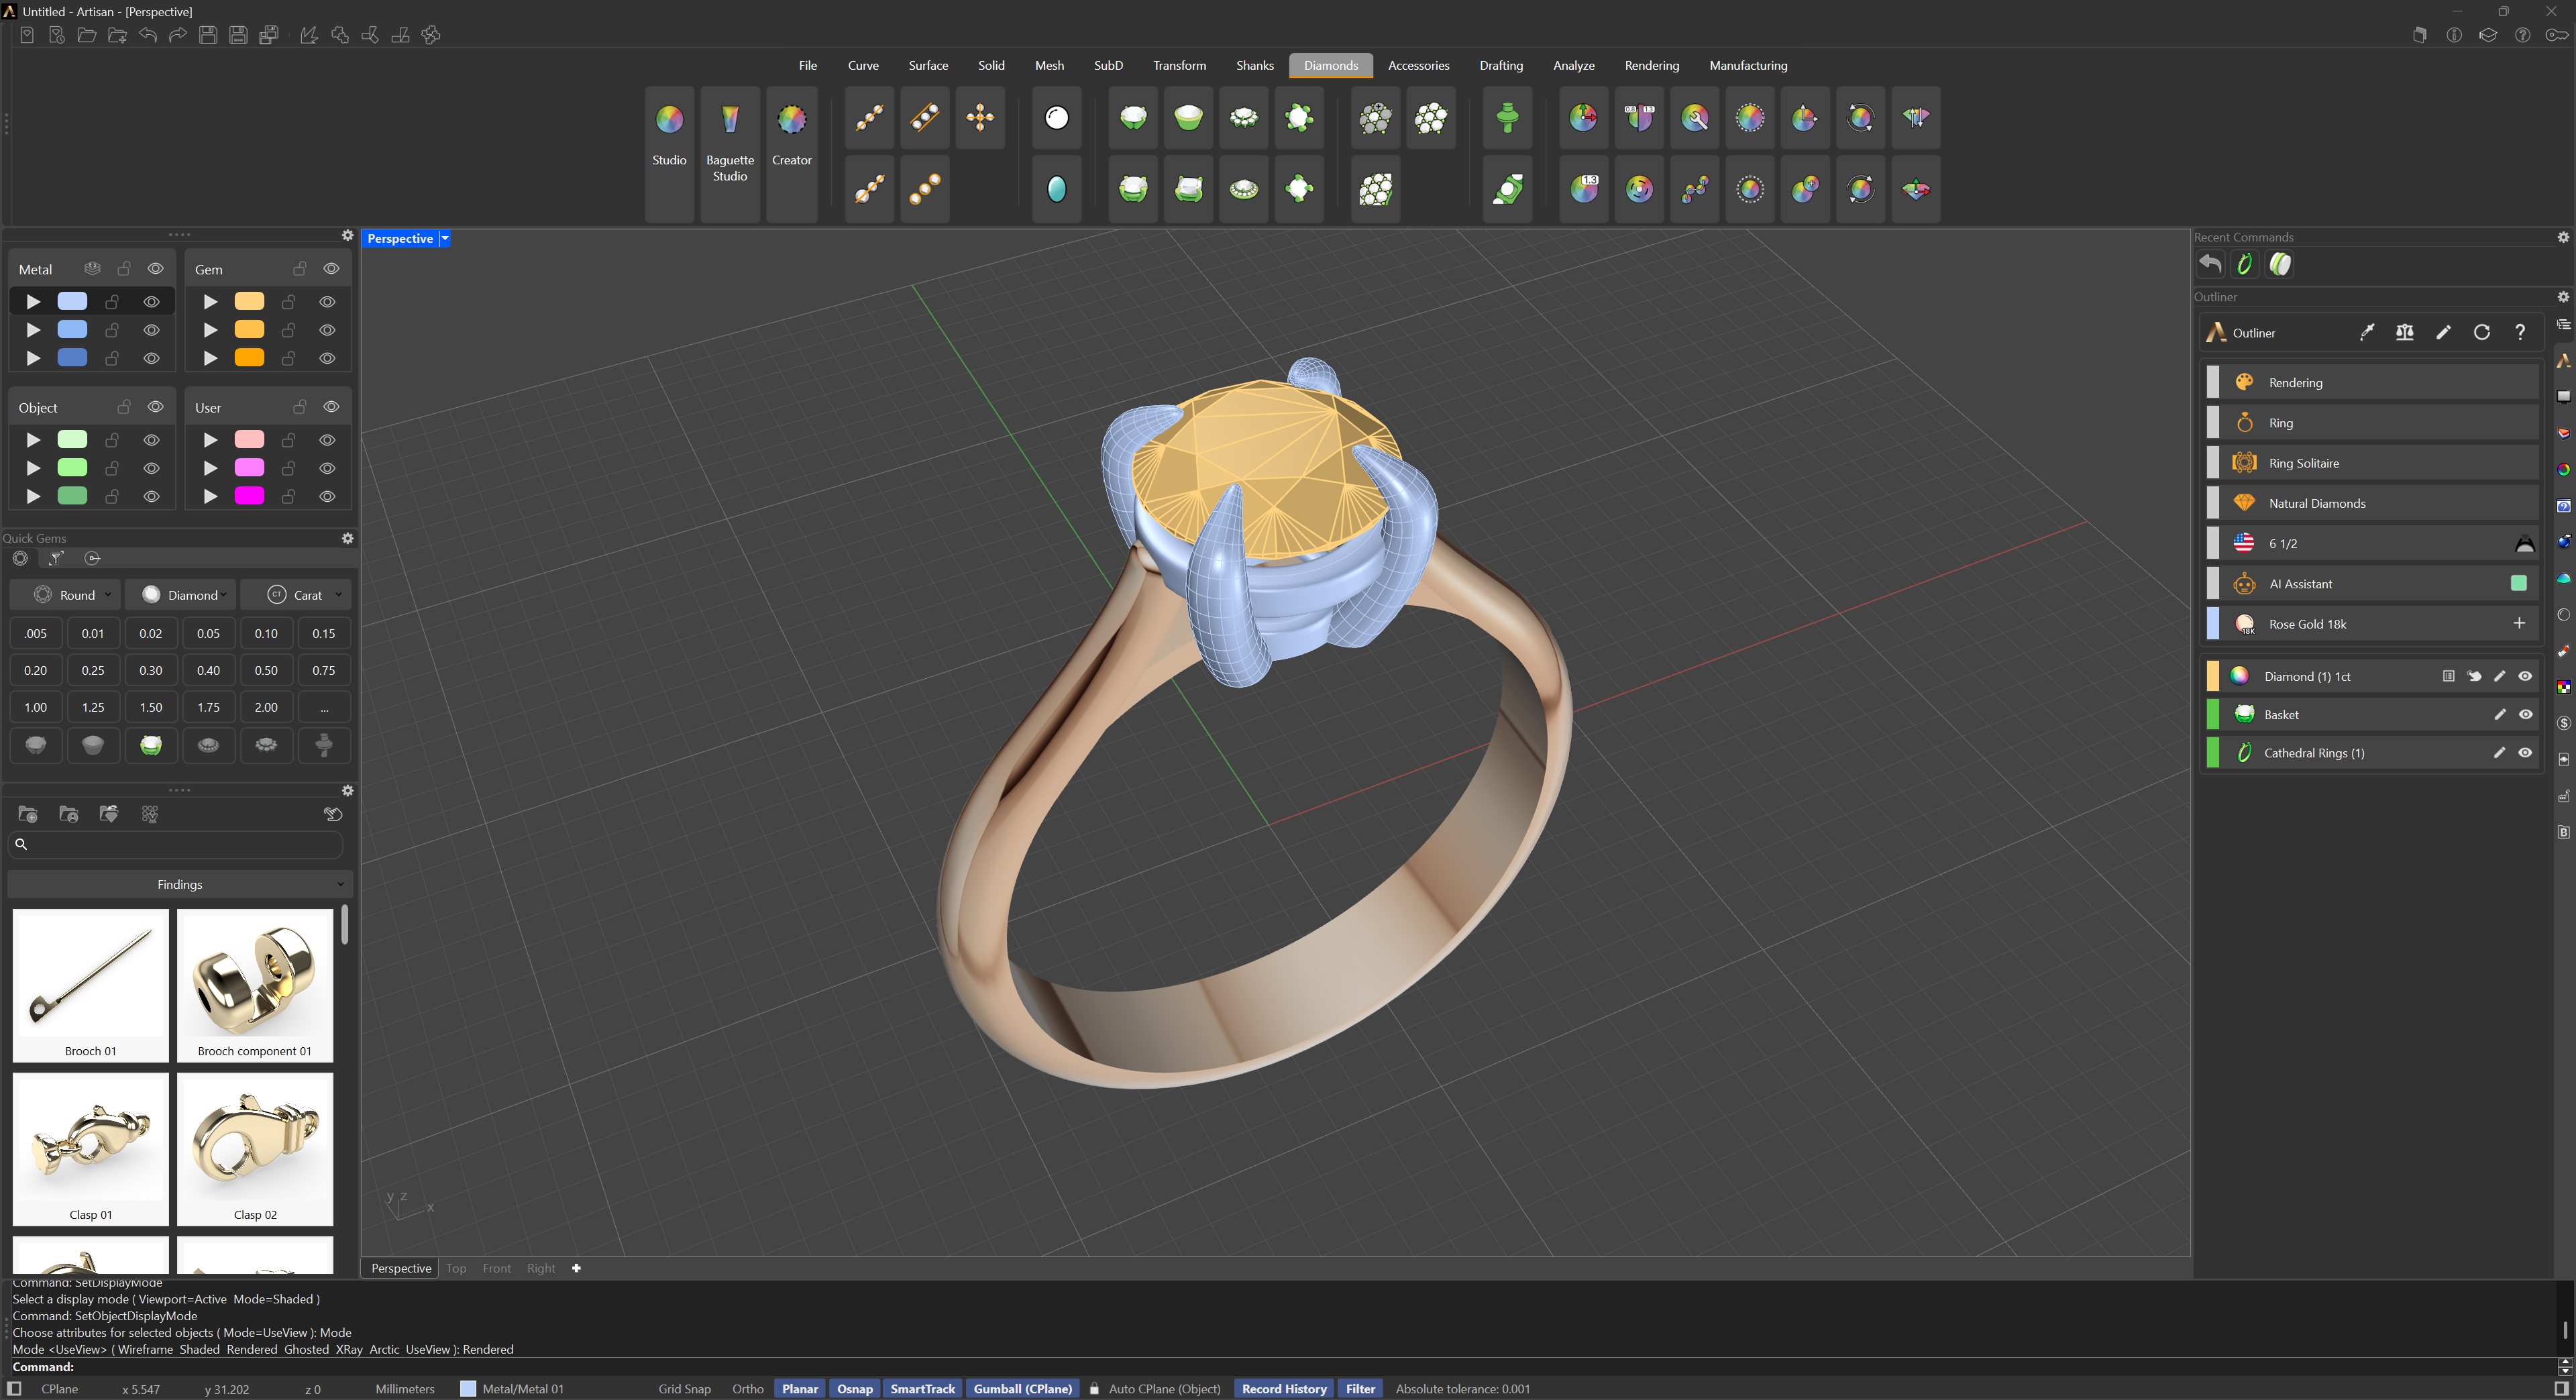The image size is (2576, 1400).
Task: Open the Quick Gems settings gear
Action: coord(348,538)
